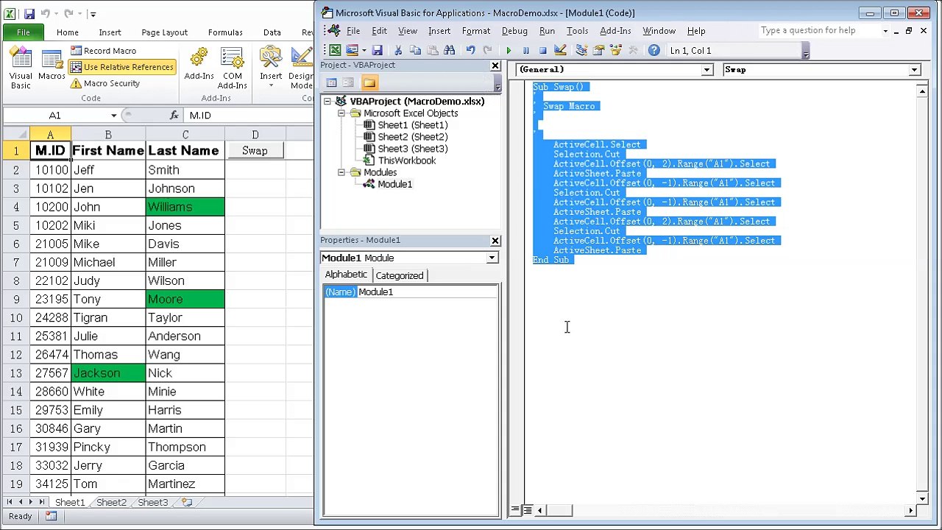Click the Find binoculars icon
The height and width of the screenshot is (530, 942).
[x=449, y=51]
